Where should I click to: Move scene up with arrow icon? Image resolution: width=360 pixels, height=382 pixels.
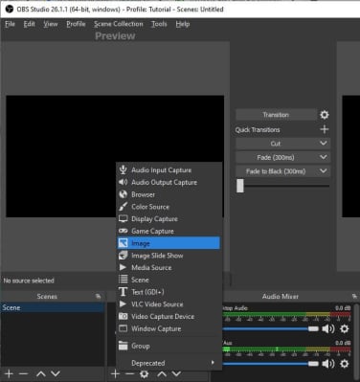[41, 373]
